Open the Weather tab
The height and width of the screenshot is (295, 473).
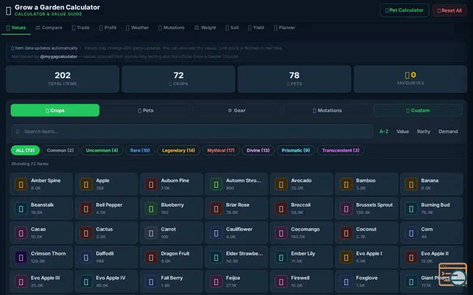pyautogui.click(x=137, y=28)
